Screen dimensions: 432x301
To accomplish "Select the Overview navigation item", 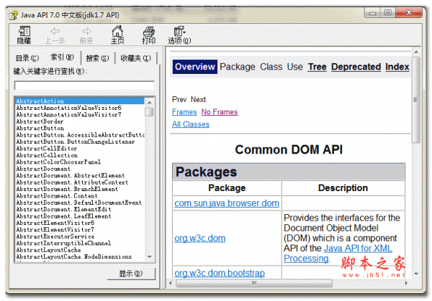I will (195, 67).
